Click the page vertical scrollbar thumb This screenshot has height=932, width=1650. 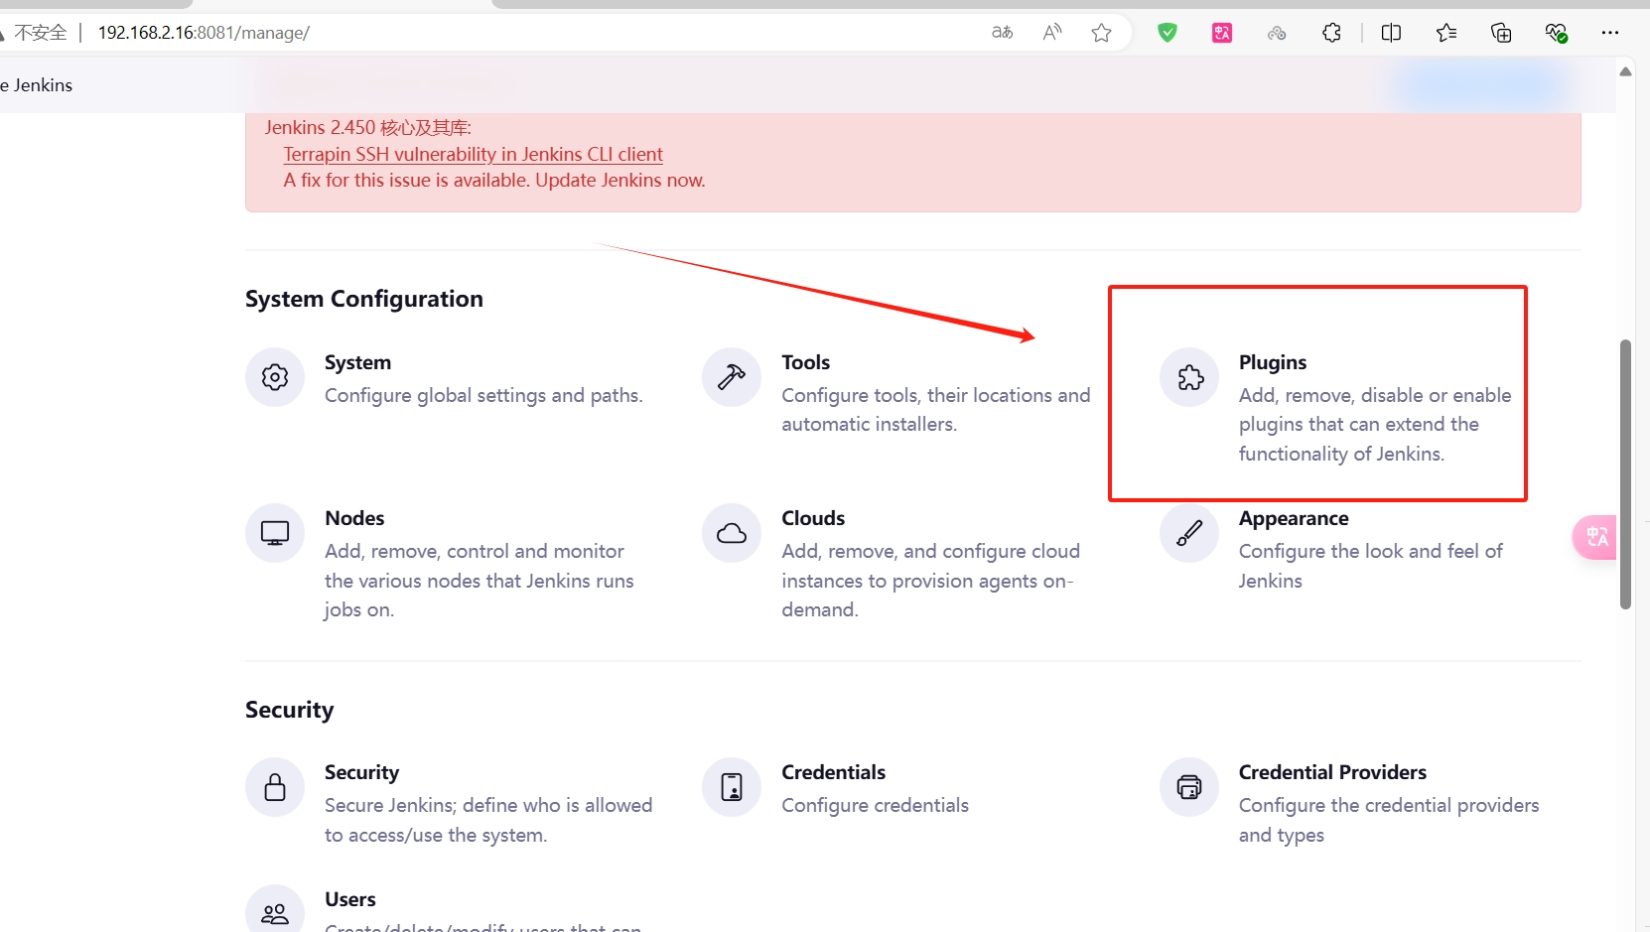[x=1625, y=474]
